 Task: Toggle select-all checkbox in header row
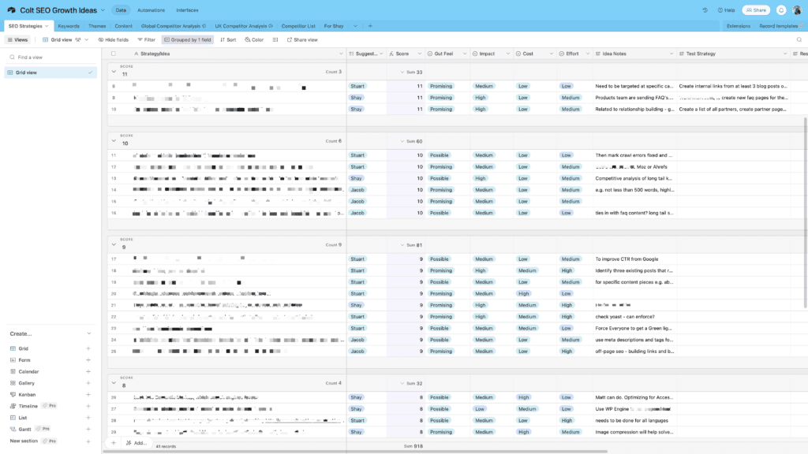pyautogui.click(x=114, y=54)
